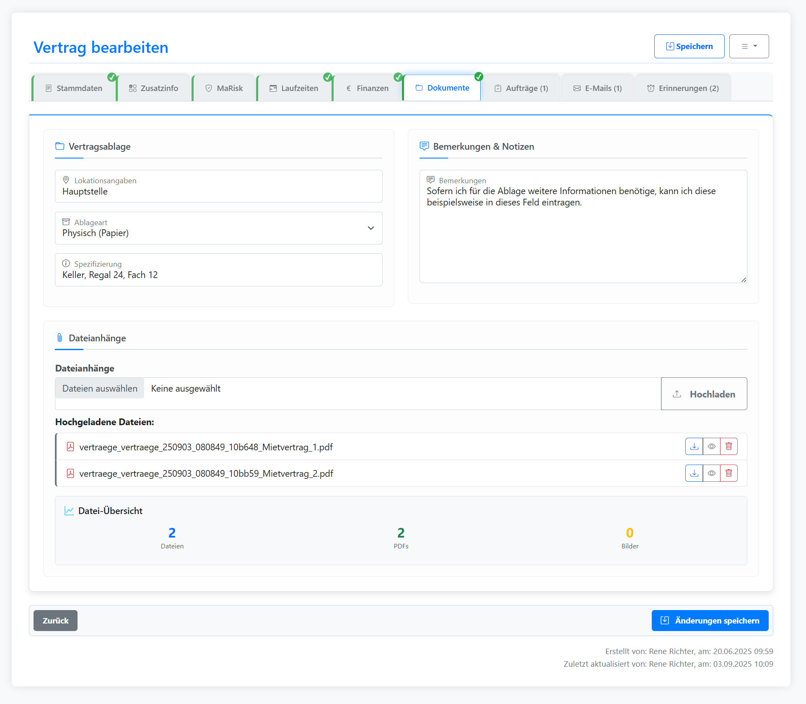The width and height of the screenshot is (806, 704).
Task: Open the hamburger menu dropdown beside Speichern
Action: click(x=749, y=46)
